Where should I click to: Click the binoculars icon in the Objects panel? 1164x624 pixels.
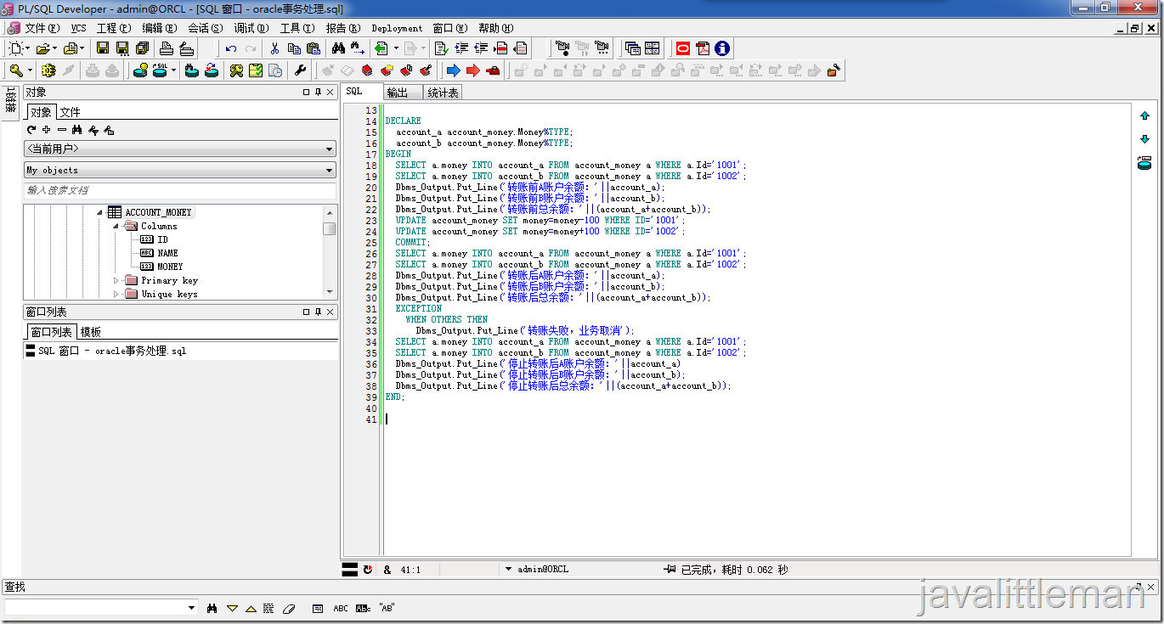77,130
